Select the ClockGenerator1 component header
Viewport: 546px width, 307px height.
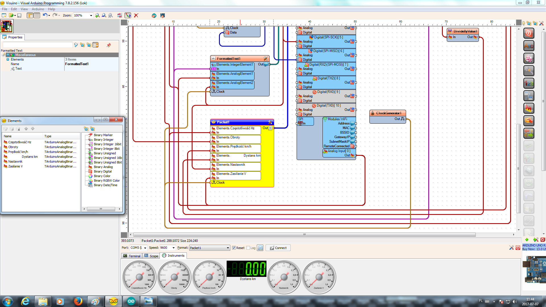pos(388,113)
